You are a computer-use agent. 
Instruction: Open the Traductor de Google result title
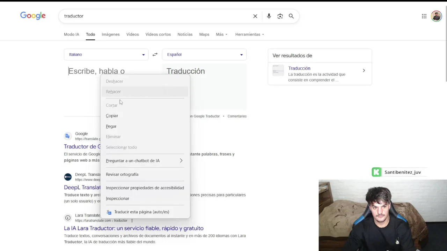pyautogui.click(x=82, y=146)
